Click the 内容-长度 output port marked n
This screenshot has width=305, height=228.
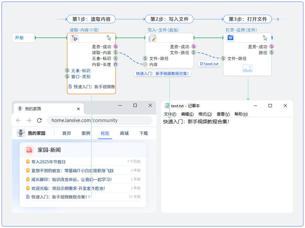pos(115,65)
